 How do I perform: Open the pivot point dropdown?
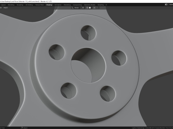[84, 8]
